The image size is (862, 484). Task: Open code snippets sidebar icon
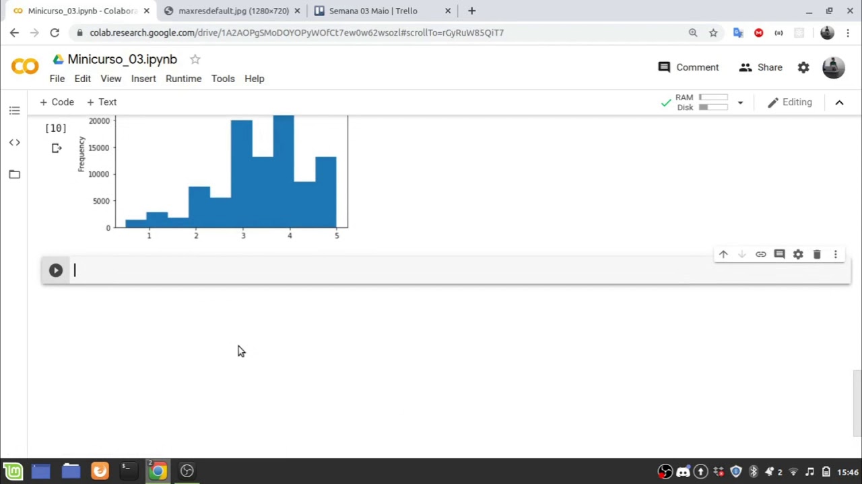[x=14, y=143]
